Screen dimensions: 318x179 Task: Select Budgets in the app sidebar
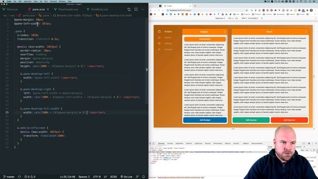click(165, 32)
